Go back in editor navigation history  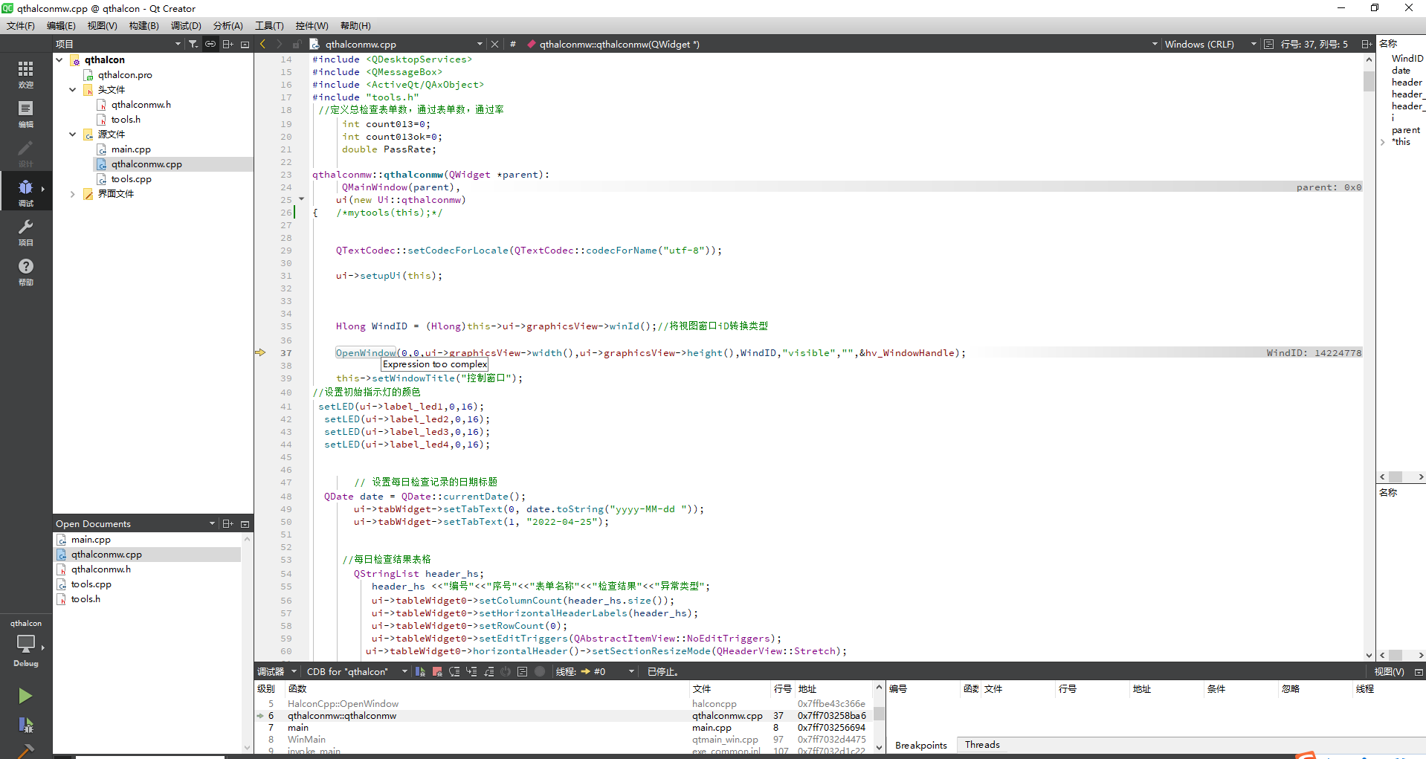click(x=262, y=44)
